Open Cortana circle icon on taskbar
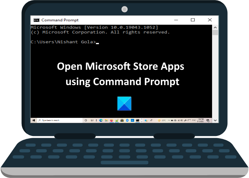Viewport: 249px width, 178px height. pos(86,120)
